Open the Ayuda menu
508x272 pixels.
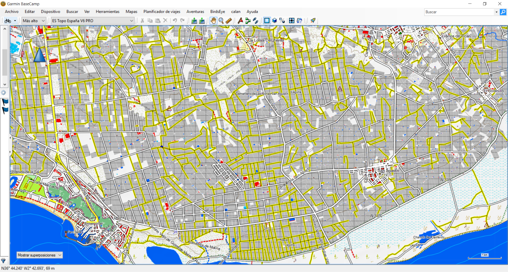(252, 12)
